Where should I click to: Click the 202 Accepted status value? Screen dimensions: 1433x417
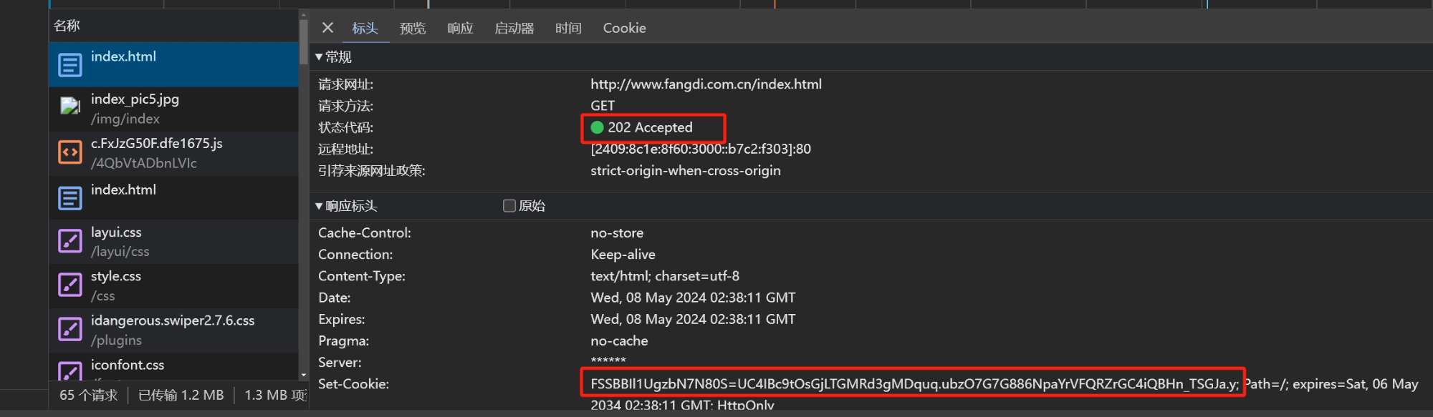click(x=650, y=127)
